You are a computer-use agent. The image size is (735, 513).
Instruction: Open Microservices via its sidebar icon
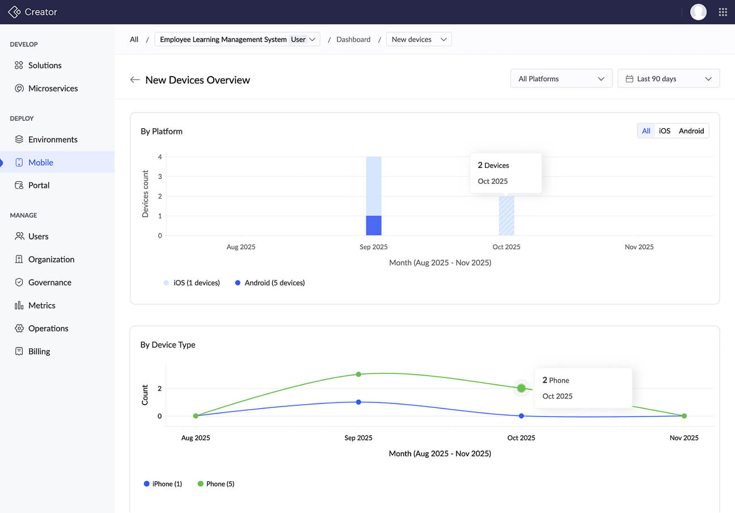coord(19,89)
